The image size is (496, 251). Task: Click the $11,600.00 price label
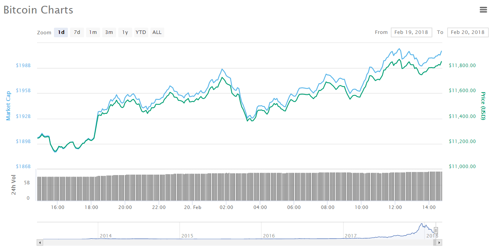tap(462, 91)
